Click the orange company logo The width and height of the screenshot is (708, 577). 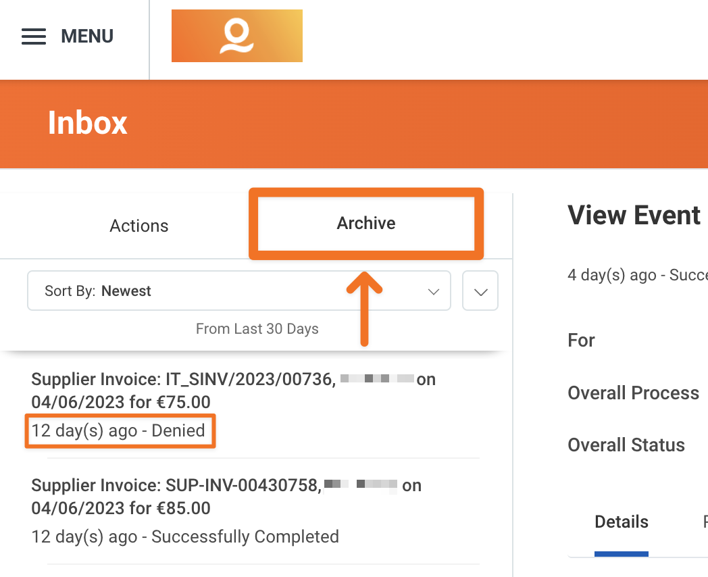pyautogui.click(x=236, y=34)
